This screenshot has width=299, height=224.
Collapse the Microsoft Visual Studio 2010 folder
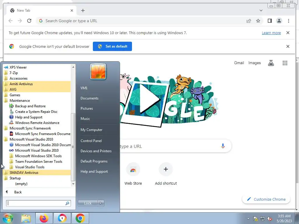37,139
